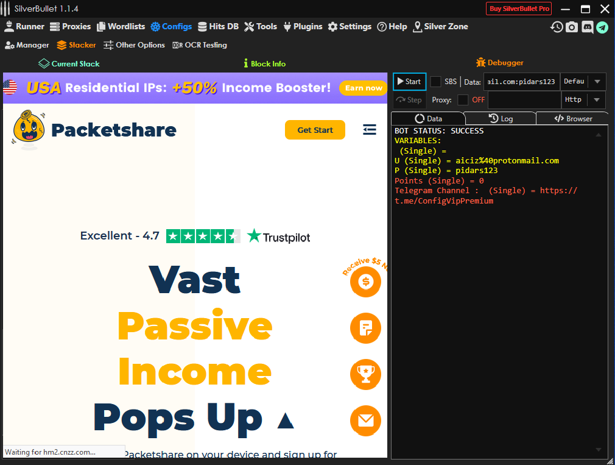The image size is (615, 465).
Task: Click the P variable pidars123 line
Action: pyautogui.click(x=446, y=170)
